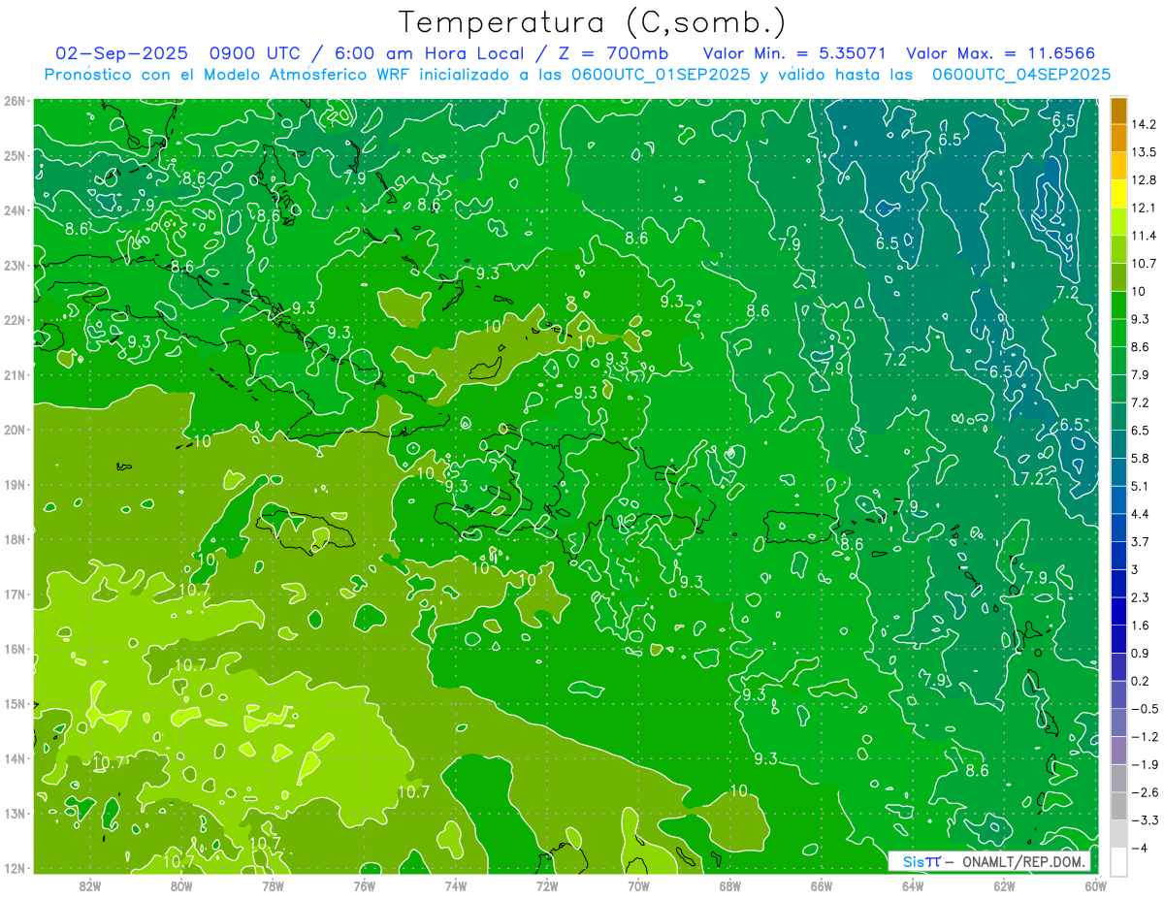The image size is (1164, 899).
Task: Click the 76W longitude axis label
Action: [x=364, y=885]
